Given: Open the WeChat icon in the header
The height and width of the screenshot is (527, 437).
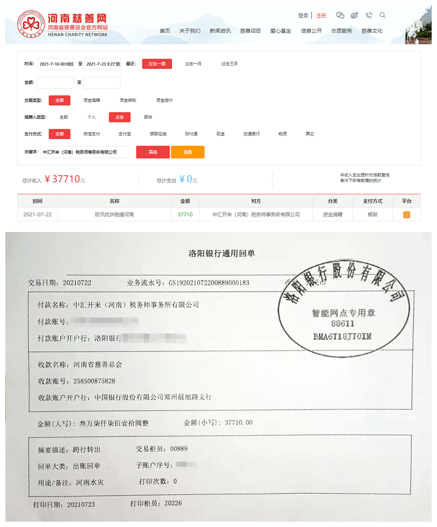Looking at the screenshot, I should point(340,15).
